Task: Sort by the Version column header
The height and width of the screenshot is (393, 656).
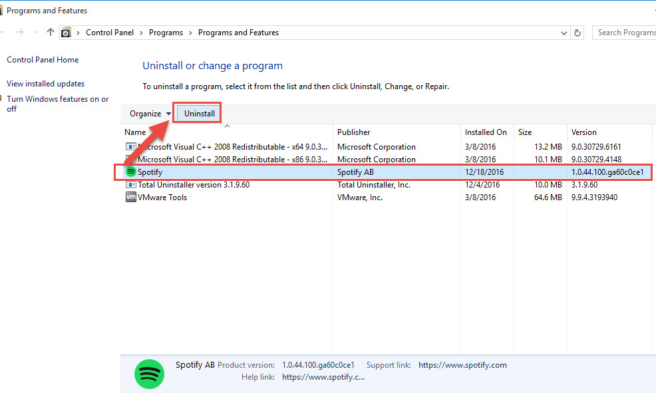Action: (609, 132)
